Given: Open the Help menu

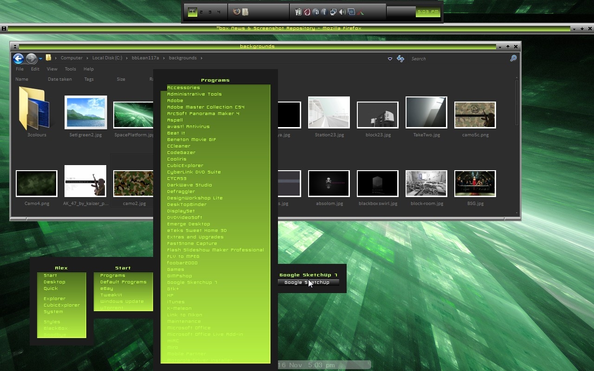Looking at the screenshot, I should 88,69.
